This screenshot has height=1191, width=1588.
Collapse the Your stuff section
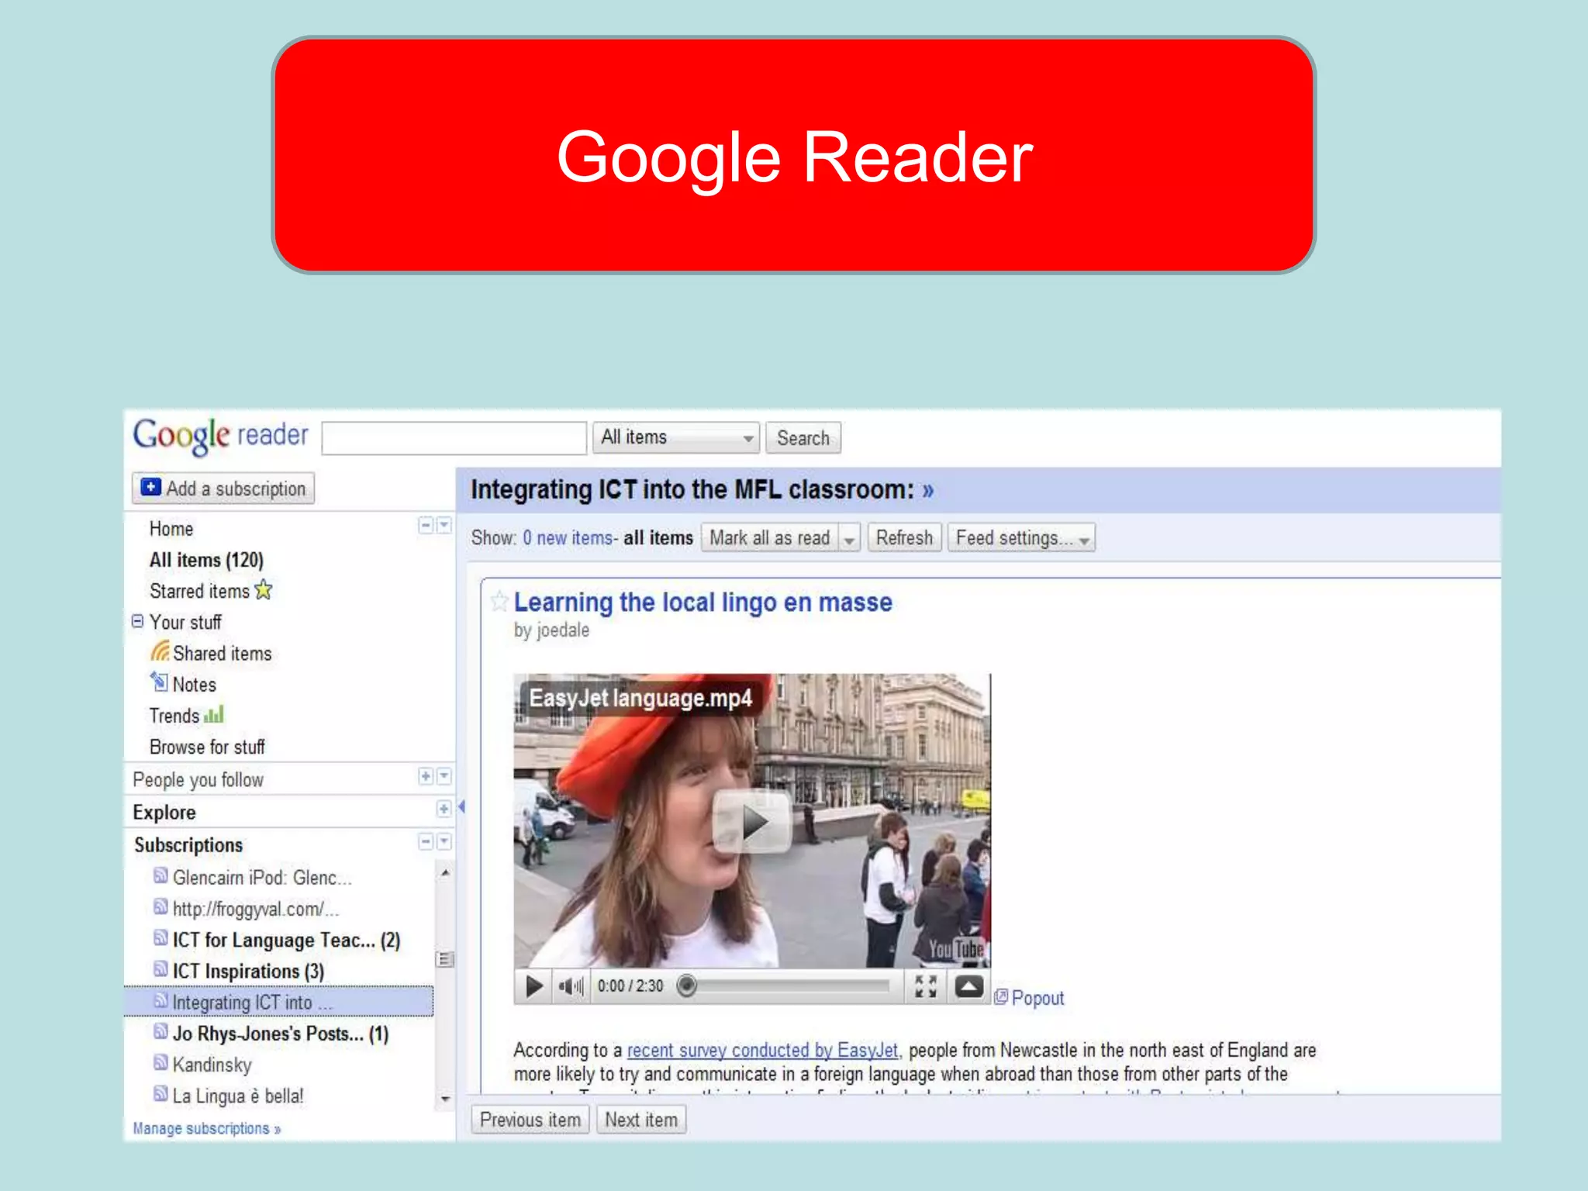click(x=137, y=621)
